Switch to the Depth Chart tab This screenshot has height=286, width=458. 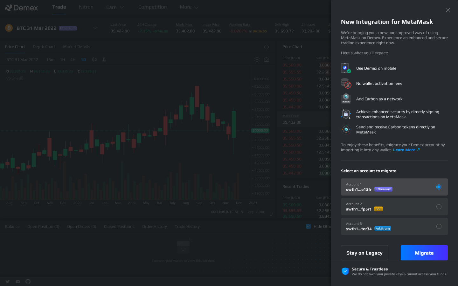point(44,47)
